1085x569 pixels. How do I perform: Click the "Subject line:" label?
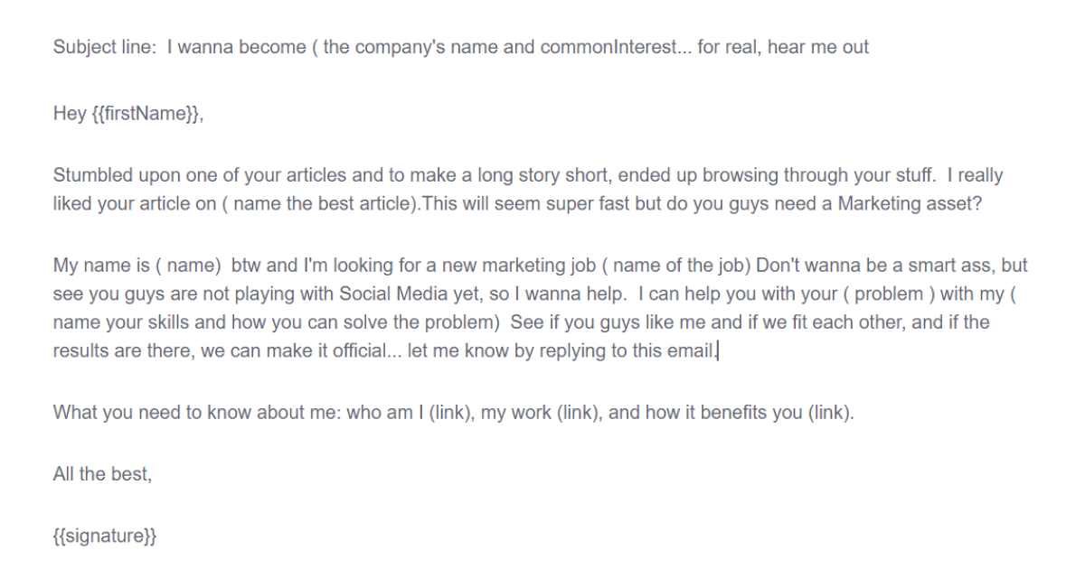point(105,47)
